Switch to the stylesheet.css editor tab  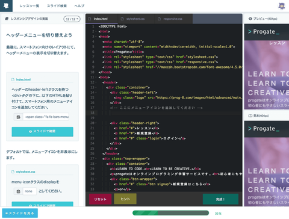coord(136,19)
